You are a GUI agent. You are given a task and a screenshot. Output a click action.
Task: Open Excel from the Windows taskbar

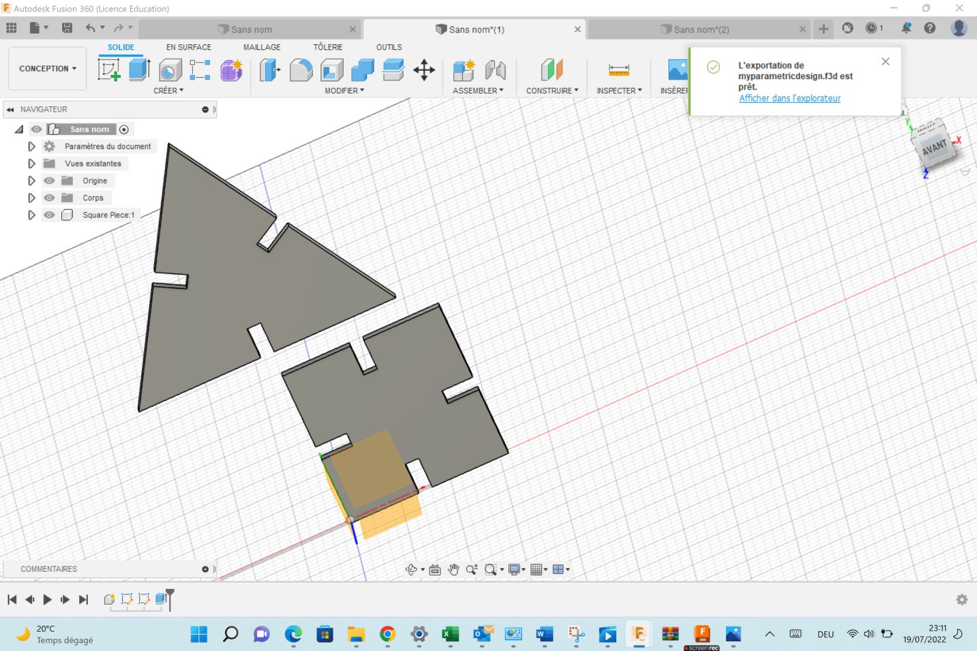click(450, 635)
